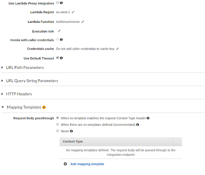The image size is (205, 175).
Task: Edit Credentials cache pencil icon
Action: (x=117, y=49)
